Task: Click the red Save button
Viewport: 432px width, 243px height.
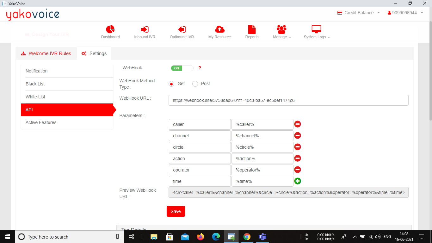Action: 176,211
